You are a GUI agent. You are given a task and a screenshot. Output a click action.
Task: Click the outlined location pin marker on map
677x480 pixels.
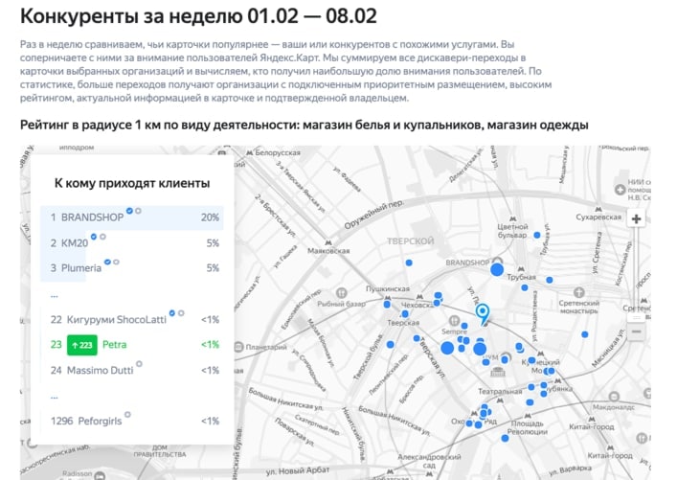(483, 313)
